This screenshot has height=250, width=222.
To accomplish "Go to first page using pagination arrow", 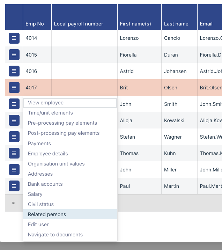I will (x=13, y=203).
